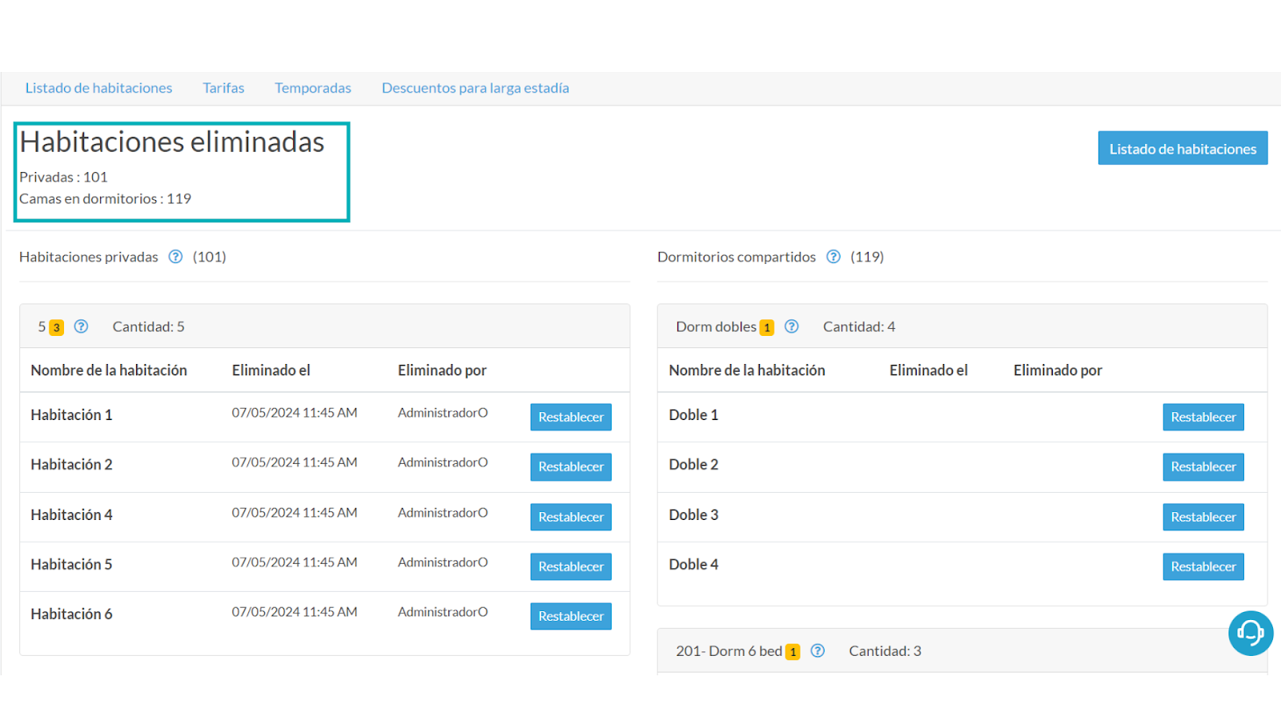1281x720 pixels.
Task: Open Descuentos para larga estadía tab
Action: click(475, 88)
